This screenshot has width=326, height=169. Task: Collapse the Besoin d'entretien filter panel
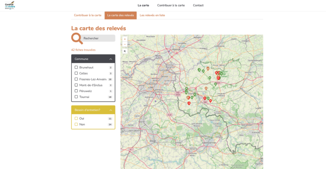pos(111,110)
